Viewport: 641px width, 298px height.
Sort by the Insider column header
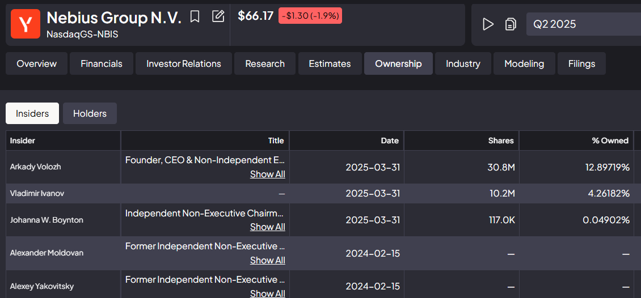coord(64,141)
